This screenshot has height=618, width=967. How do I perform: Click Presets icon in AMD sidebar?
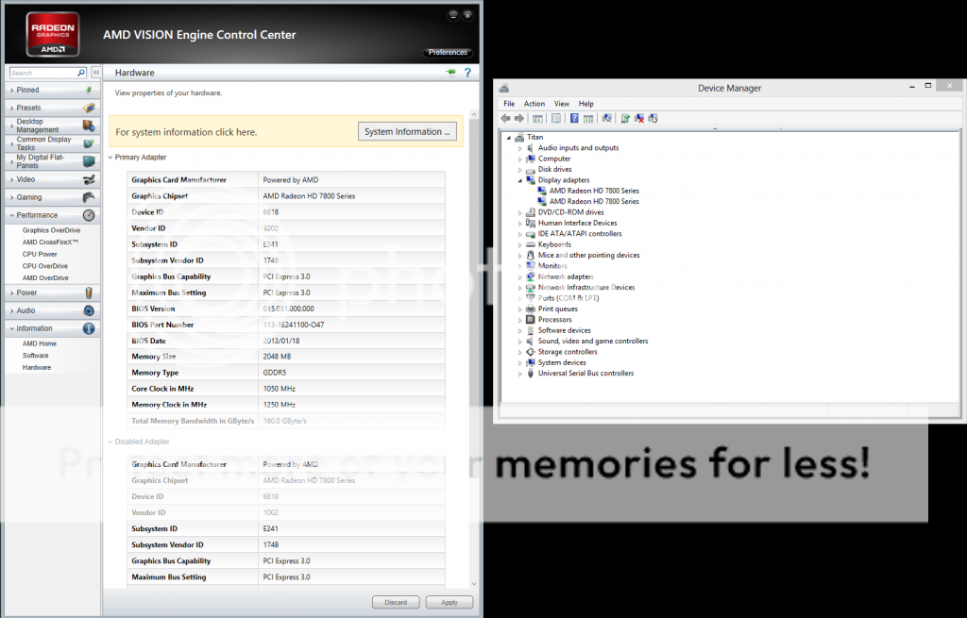(x=90, y=108)
